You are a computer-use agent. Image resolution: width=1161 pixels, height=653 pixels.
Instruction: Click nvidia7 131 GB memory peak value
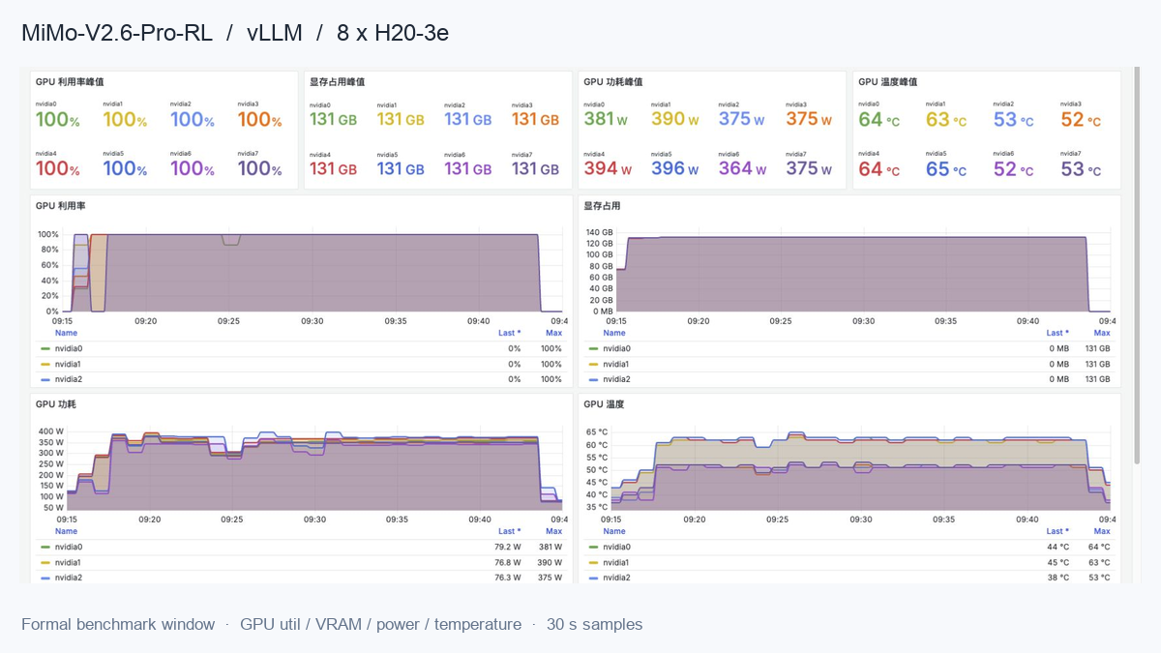click(x=535, y=168)
